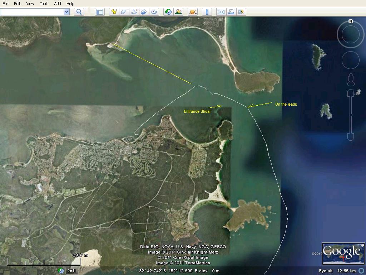Record a tour with camera icon
The width and height of the screenshot is (366, 275).
point(154,12)
